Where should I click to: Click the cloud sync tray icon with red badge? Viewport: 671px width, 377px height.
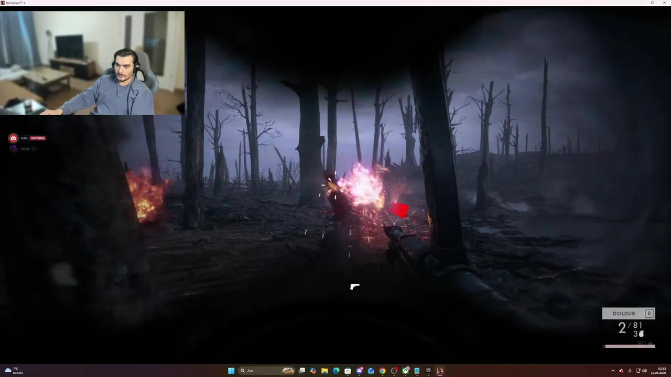pyautogui.click(x=621, y=371)
